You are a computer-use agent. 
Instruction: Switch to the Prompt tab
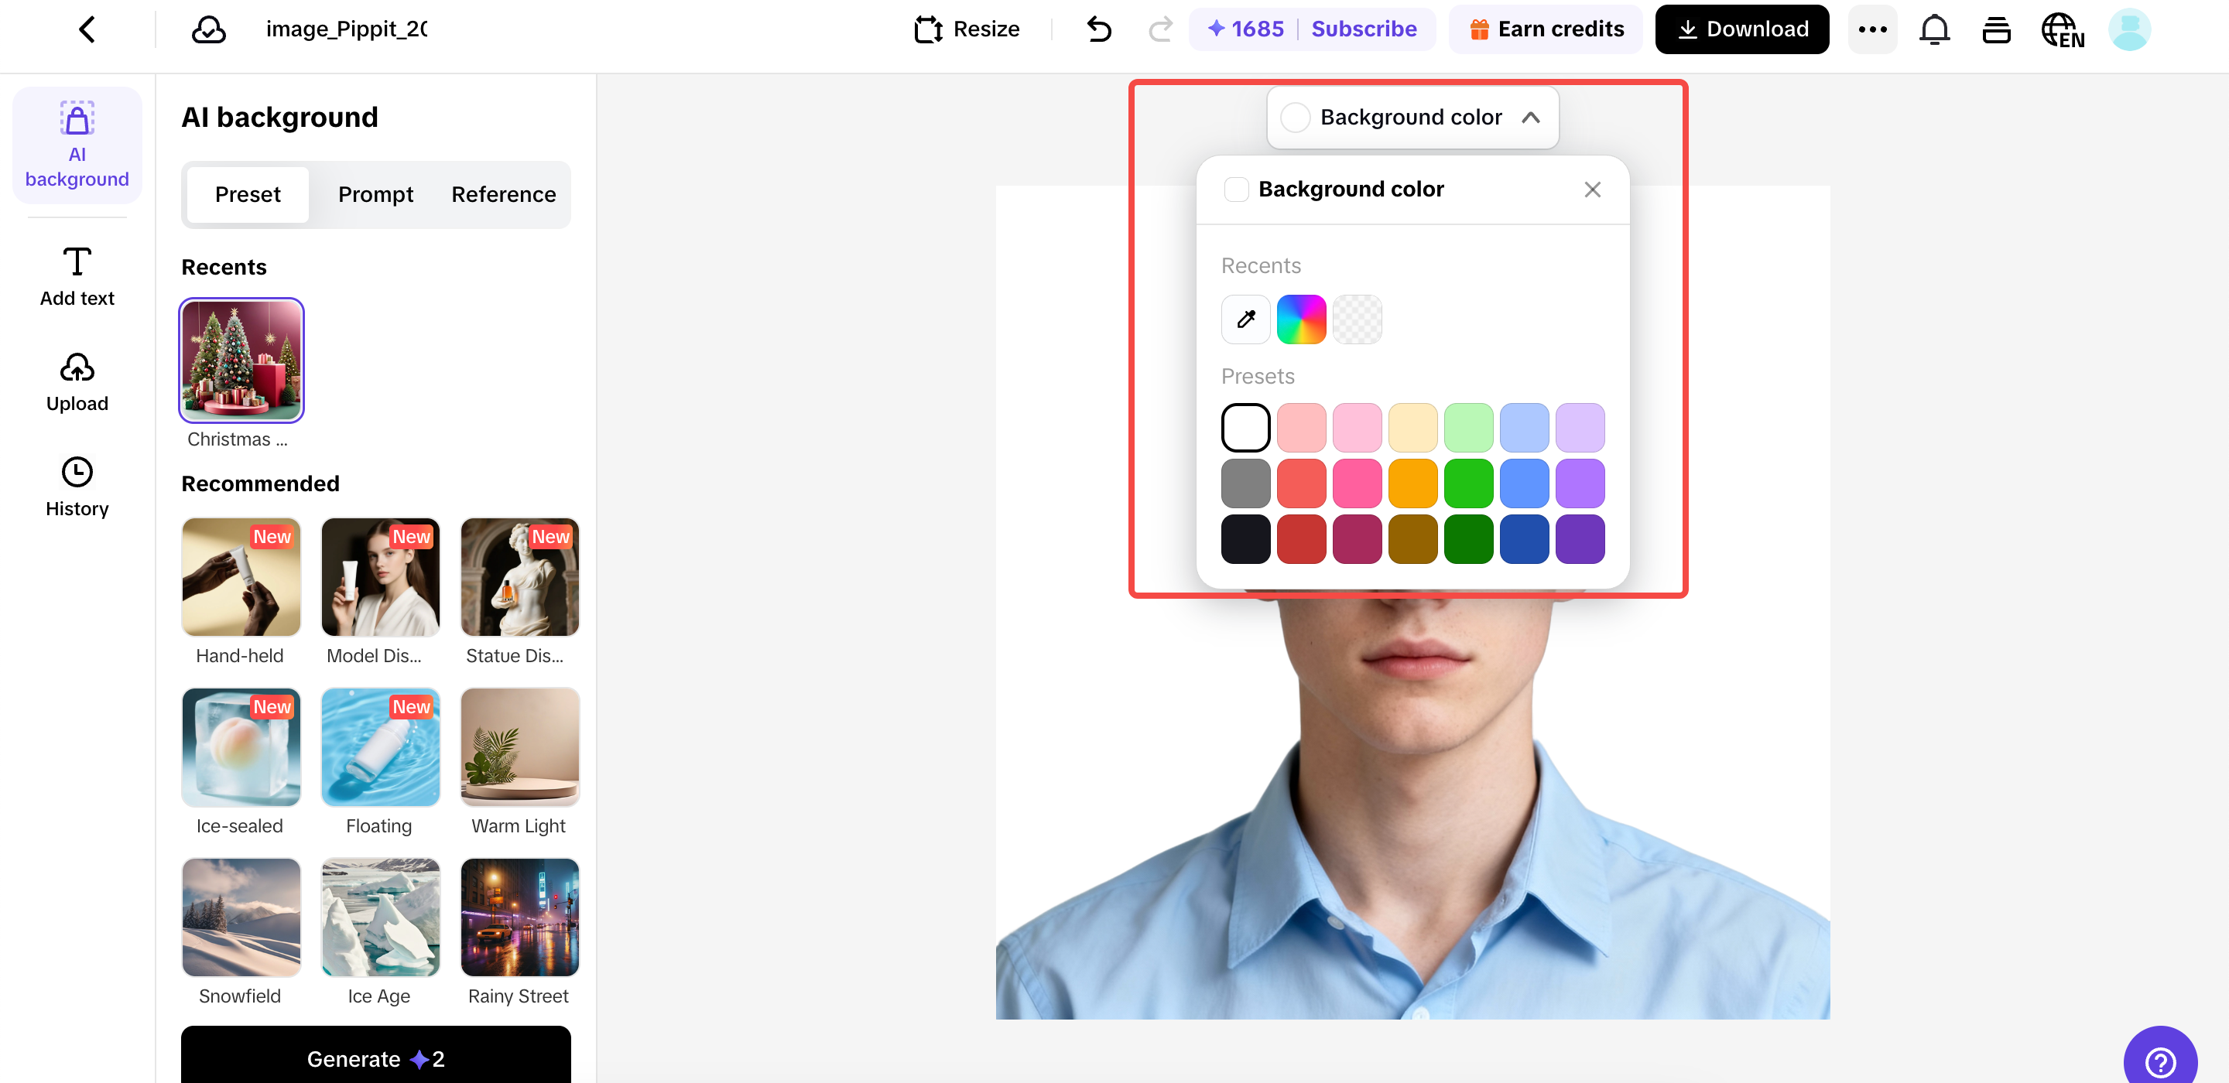tap(375, 195)
